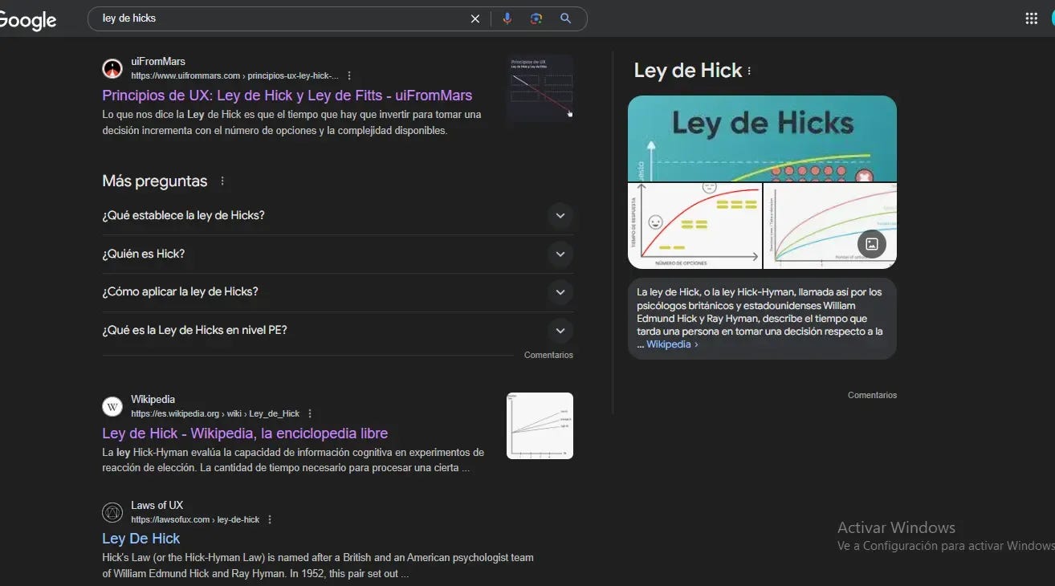Expand "¿Cómo aplicar la ley de Hicks?"

(337, 292)
